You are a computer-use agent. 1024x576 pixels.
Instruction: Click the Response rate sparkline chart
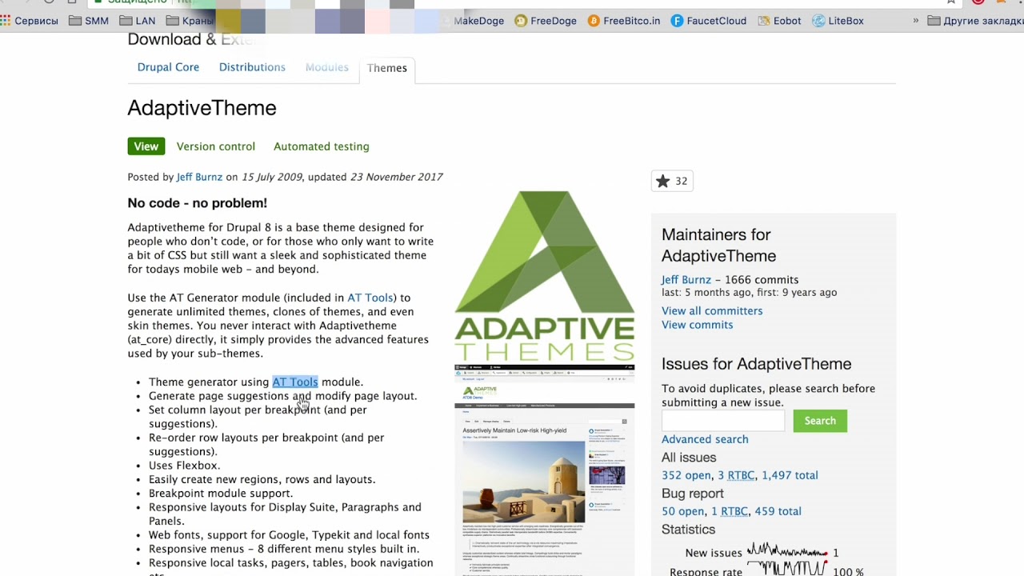[x=787, y=570]
